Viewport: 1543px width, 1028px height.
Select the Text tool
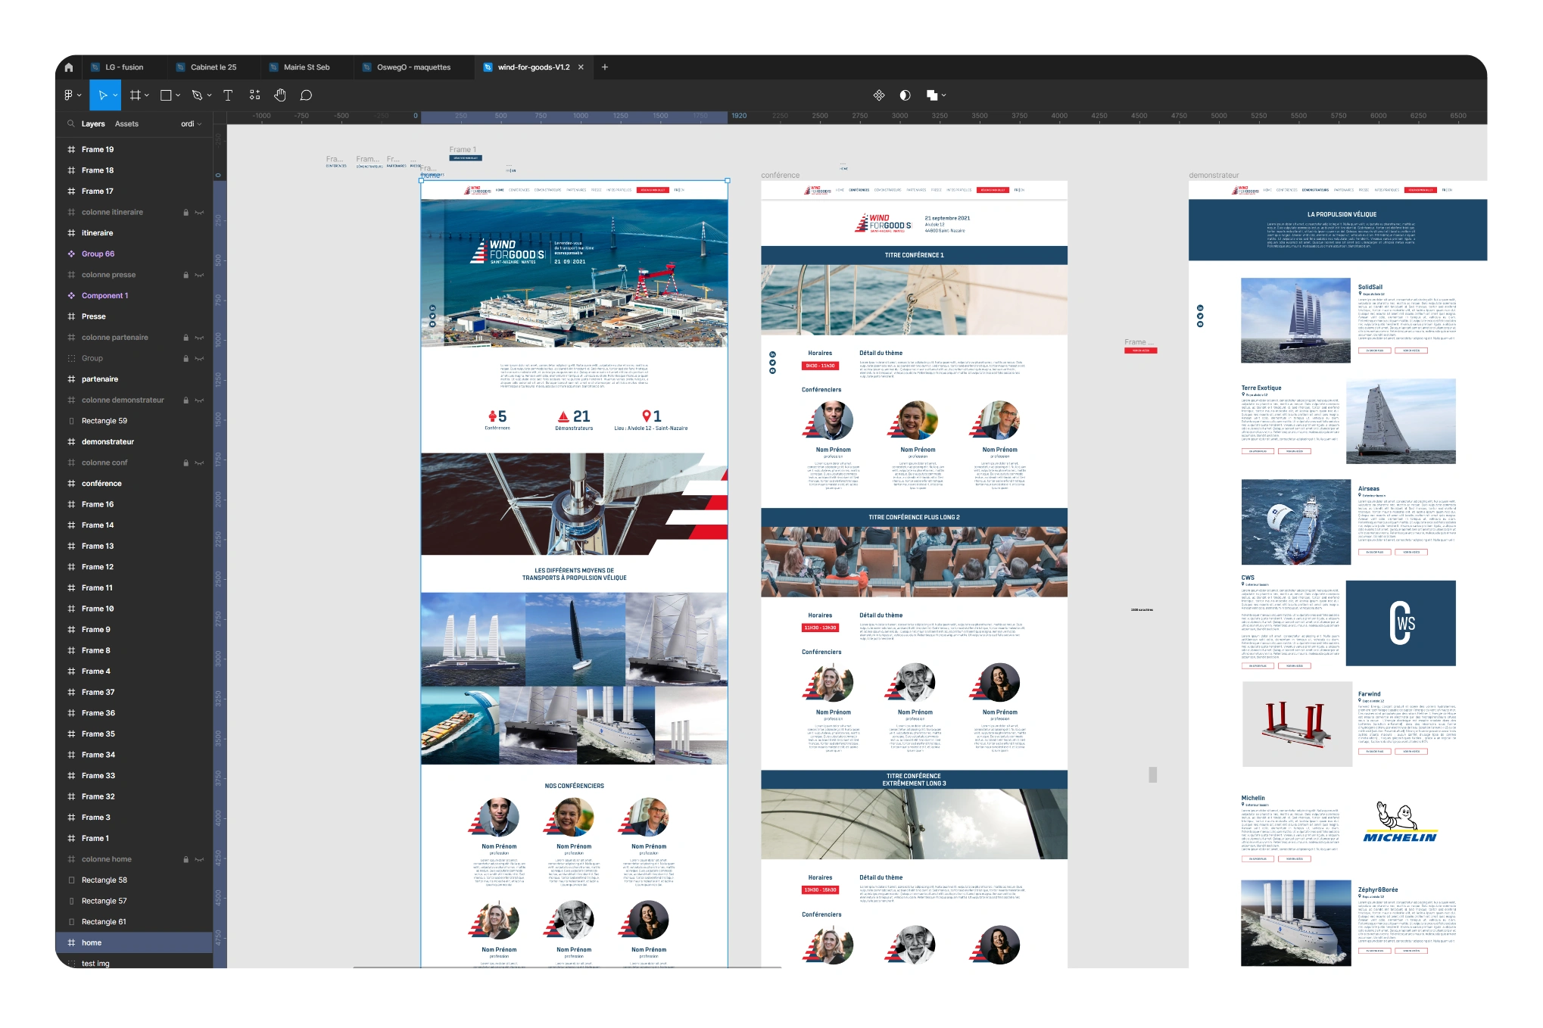pyautogui.click(x=228, y=95)
